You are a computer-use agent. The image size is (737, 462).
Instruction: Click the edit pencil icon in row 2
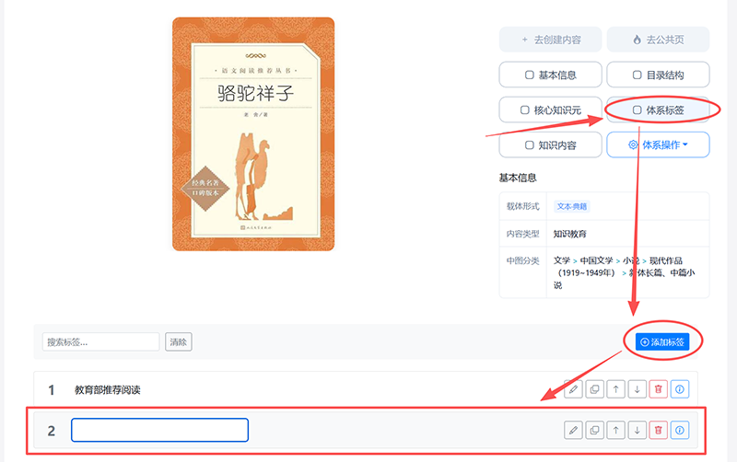point(573,430)
